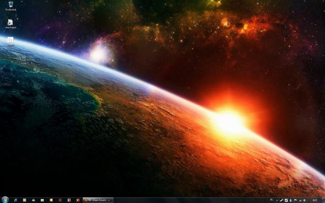Launch Internet Explorer from the taskbar
This screenshot has height=203, width=325.
[x=16, y=200]
